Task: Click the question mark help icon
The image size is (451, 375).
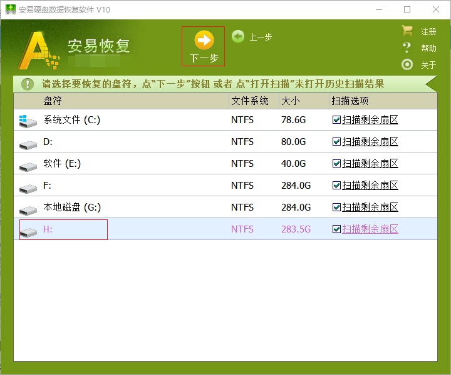Action: coord(407,48)
